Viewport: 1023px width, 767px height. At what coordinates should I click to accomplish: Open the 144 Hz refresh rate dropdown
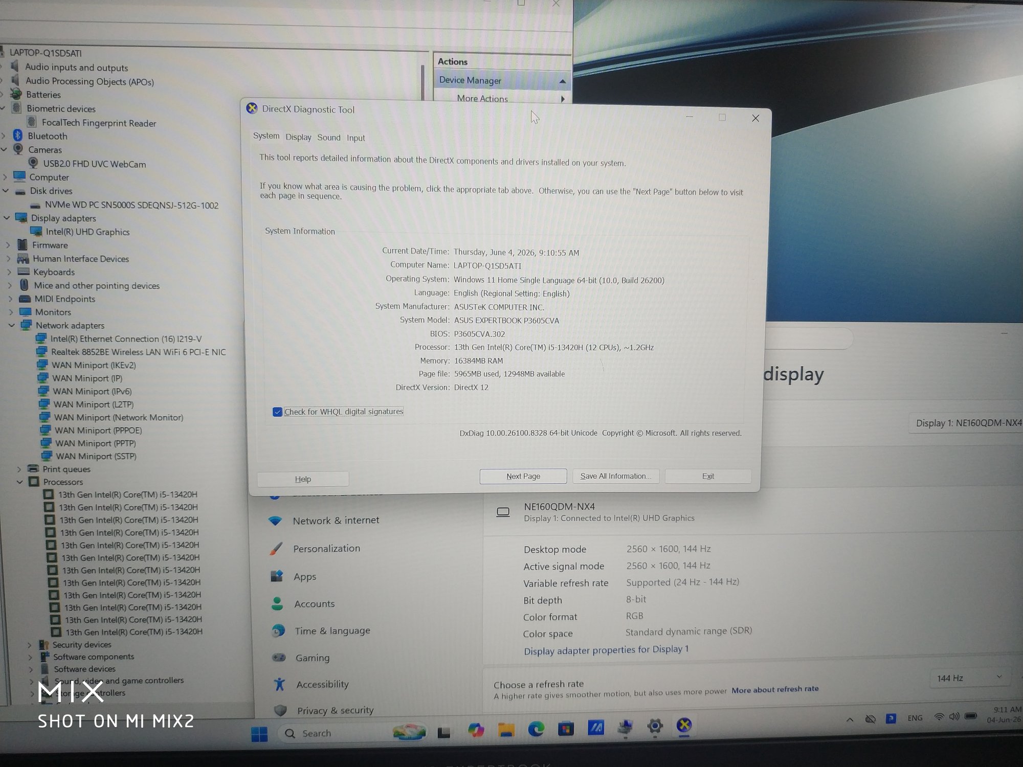(969, 678)
